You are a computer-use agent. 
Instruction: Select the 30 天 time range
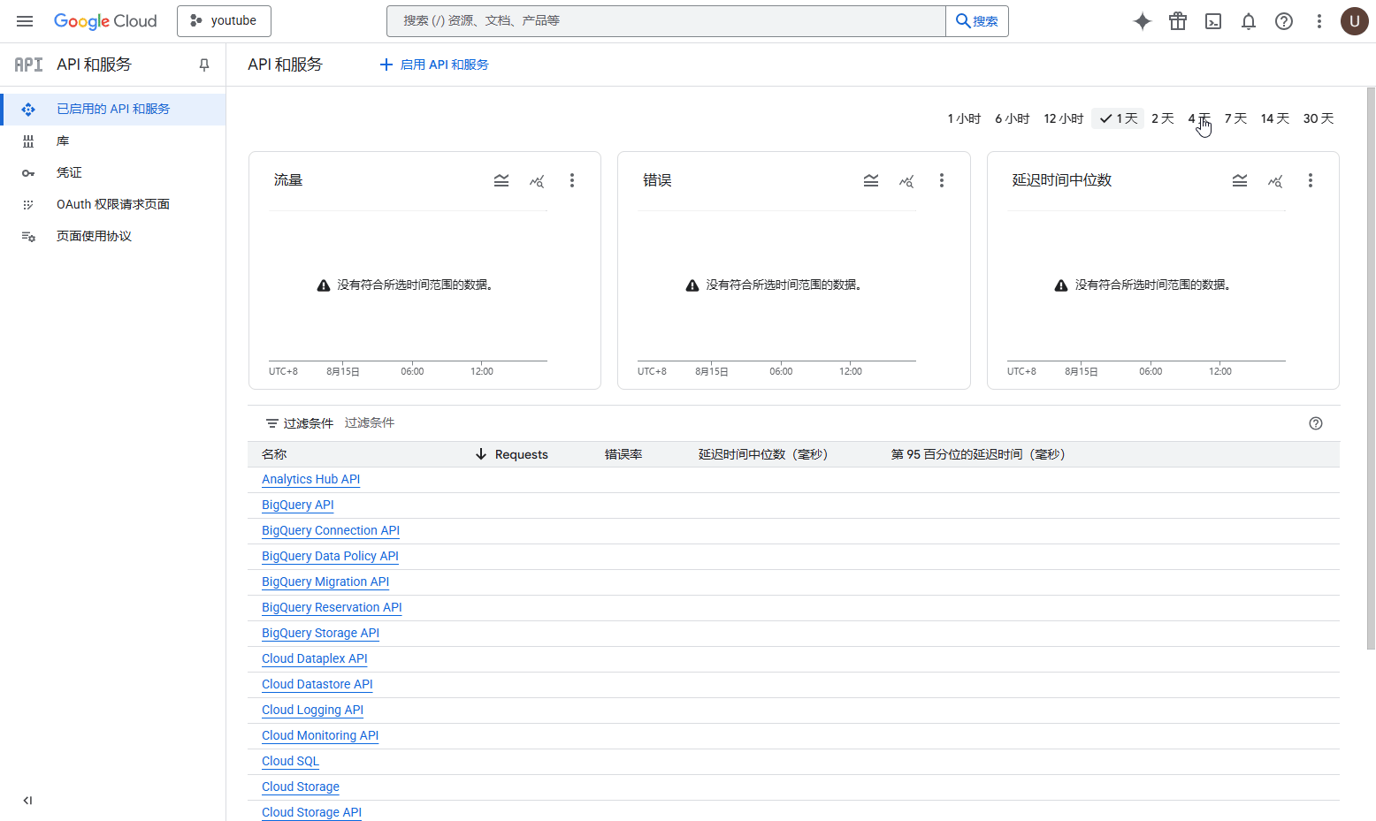click(1319, 118)
